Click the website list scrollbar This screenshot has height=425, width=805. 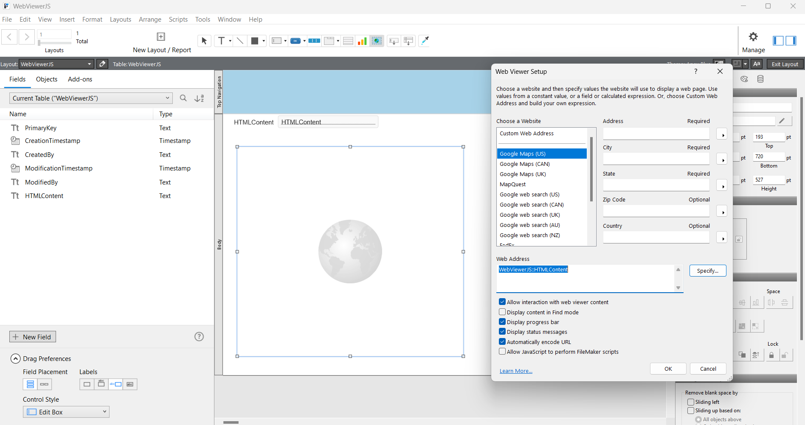[x=591, y=170]
